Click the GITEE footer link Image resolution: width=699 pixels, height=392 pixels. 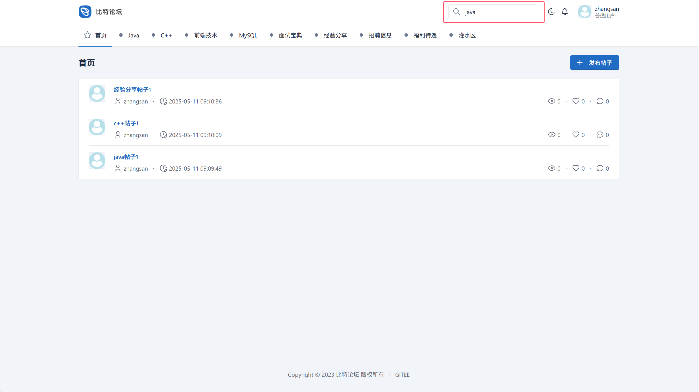click(402, 375)
